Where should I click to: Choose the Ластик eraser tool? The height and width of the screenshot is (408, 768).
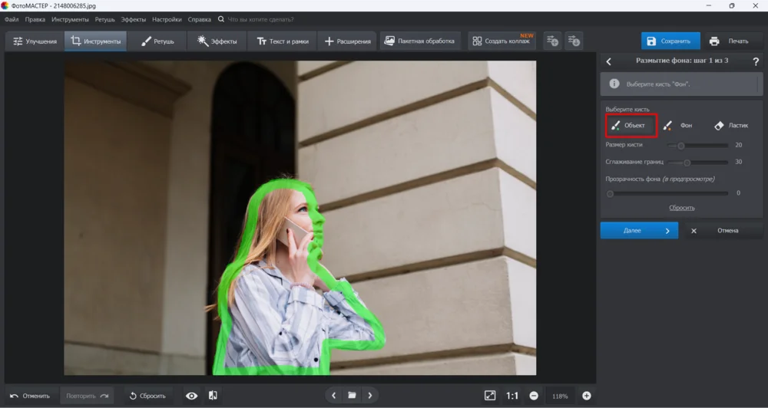730,125
